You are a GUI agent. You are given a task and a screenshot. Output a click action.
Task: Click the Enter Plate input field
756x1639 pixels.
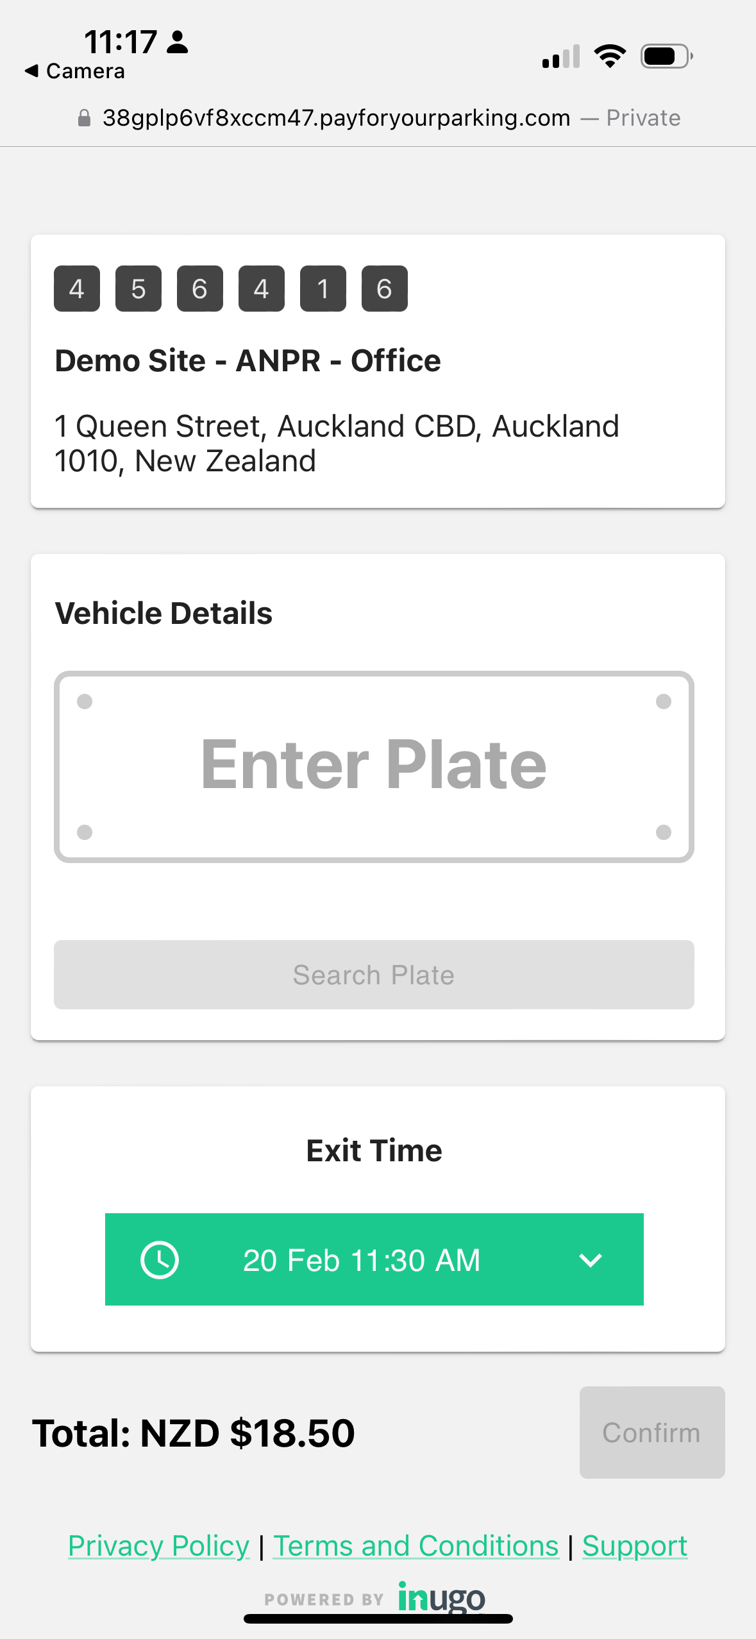(x=374, y=766)
